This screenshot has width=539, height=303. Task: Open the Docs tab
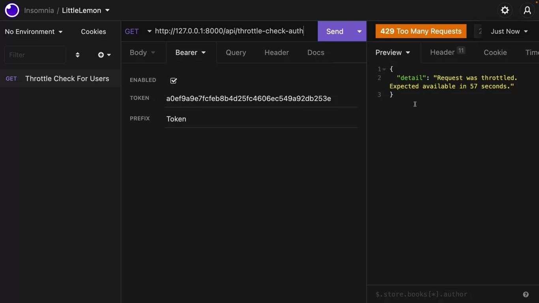[316, 52]
